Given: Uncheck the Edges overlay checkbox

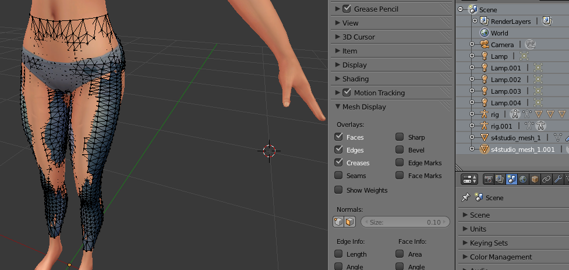Looking at the screenshot, I should [x=338, y=150].
